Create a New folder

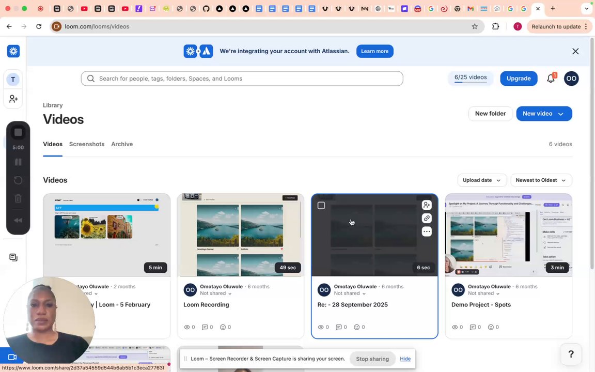click(490, 114)
